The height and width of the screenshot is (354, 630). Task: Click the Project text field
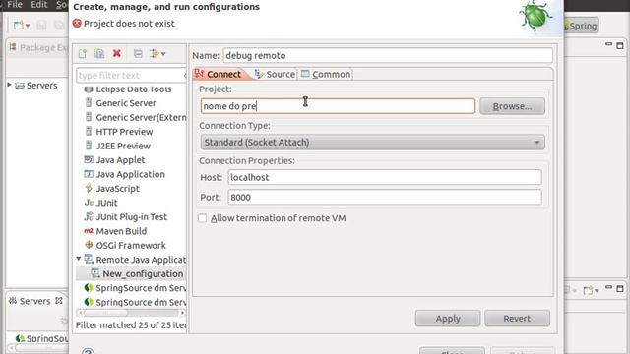click(338, 106)
